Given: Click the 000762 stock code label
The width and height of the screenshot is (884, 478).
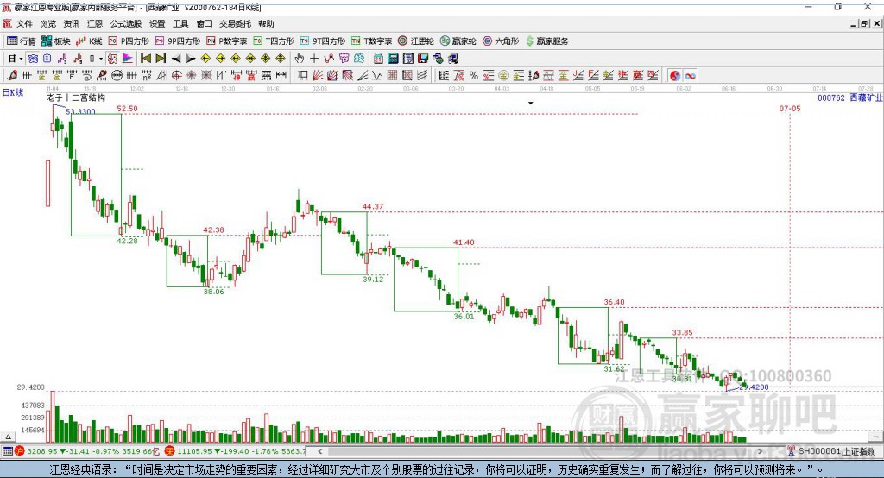Looking at the screenshot, I should (831, 97).
